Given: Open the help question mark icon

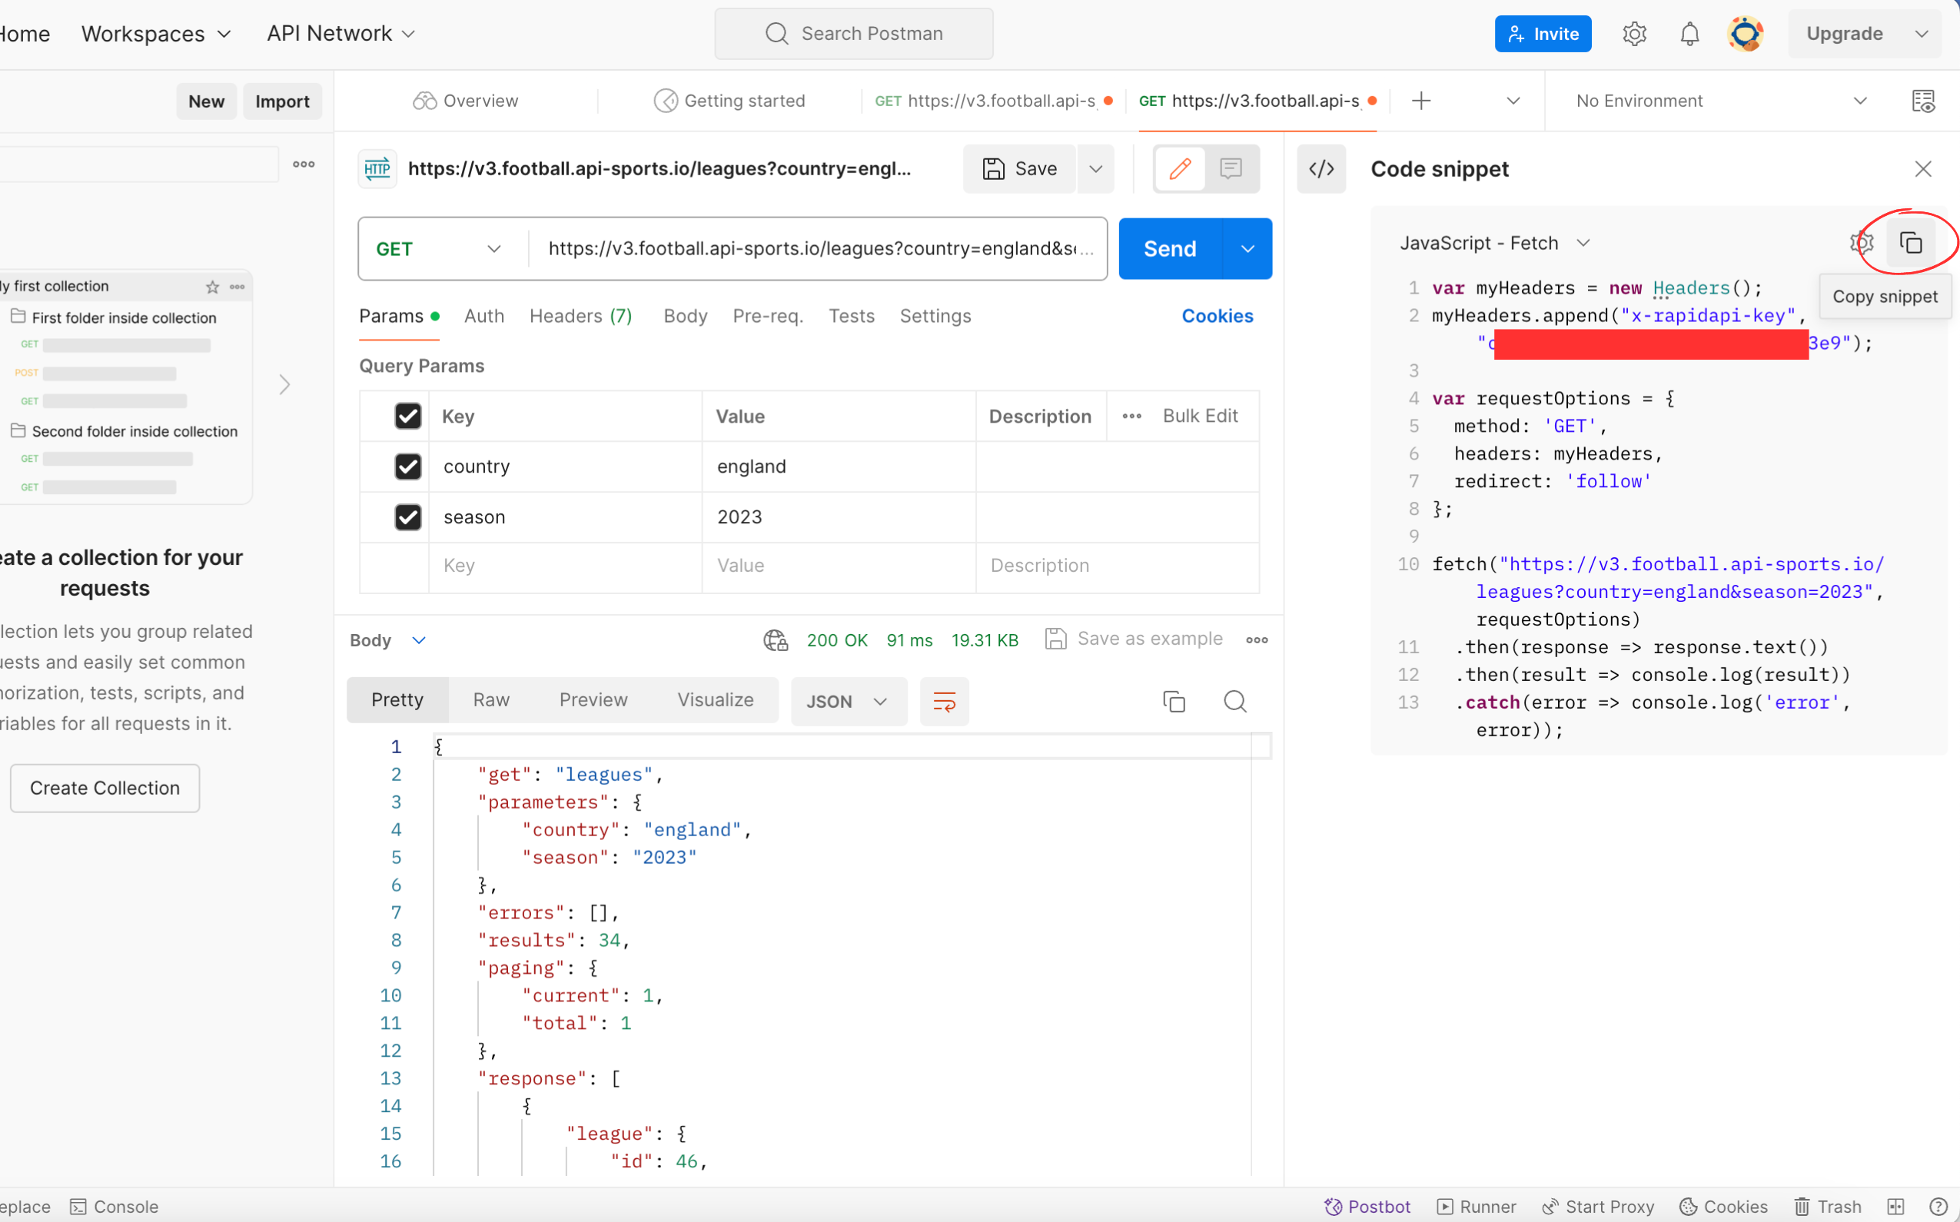Looking at the screenshot, I should [1938, 1206].
